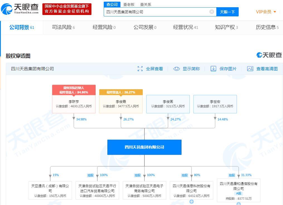This screenshot has width=283, height=205.
Task: Select shareholder node 李俊画
Action: coord(168,104)
